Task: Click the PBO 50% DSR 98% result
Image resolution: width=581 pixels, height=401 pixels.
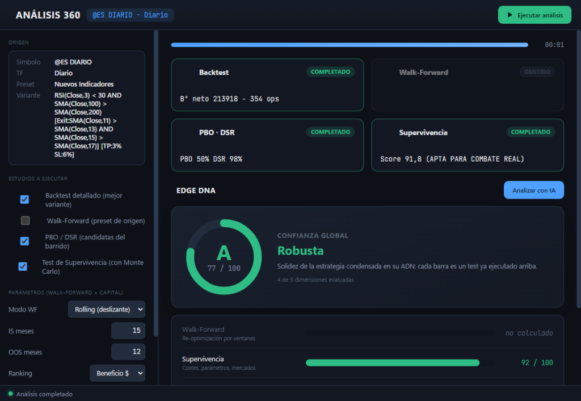Action: coord(211,159)
